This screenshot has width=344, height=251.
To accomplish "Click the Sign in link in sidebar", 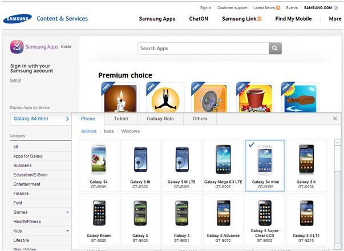I will coord(15,80).
